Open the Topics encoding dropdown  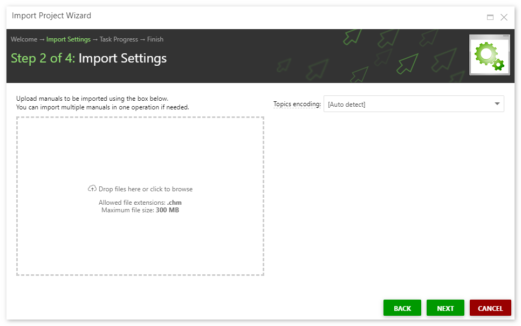coord(414,104)
